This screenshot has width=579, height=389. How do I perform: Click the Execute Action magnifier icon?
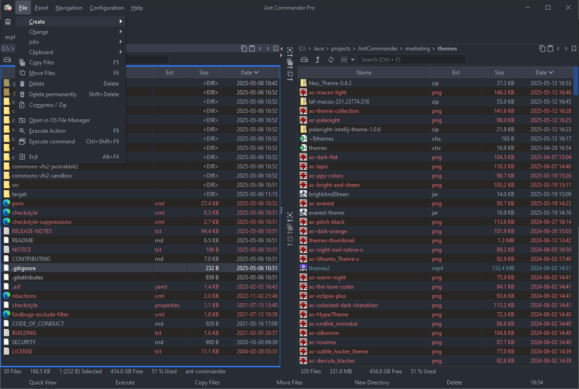(22, 131)
